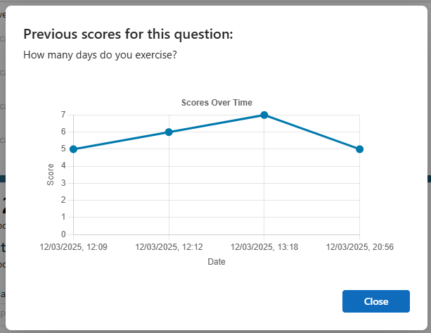Image resolution: width=431 pixels, height=333 pixels.
Task: Click the 'Previous scores for this question' heading
Action: tap(128, 34)
